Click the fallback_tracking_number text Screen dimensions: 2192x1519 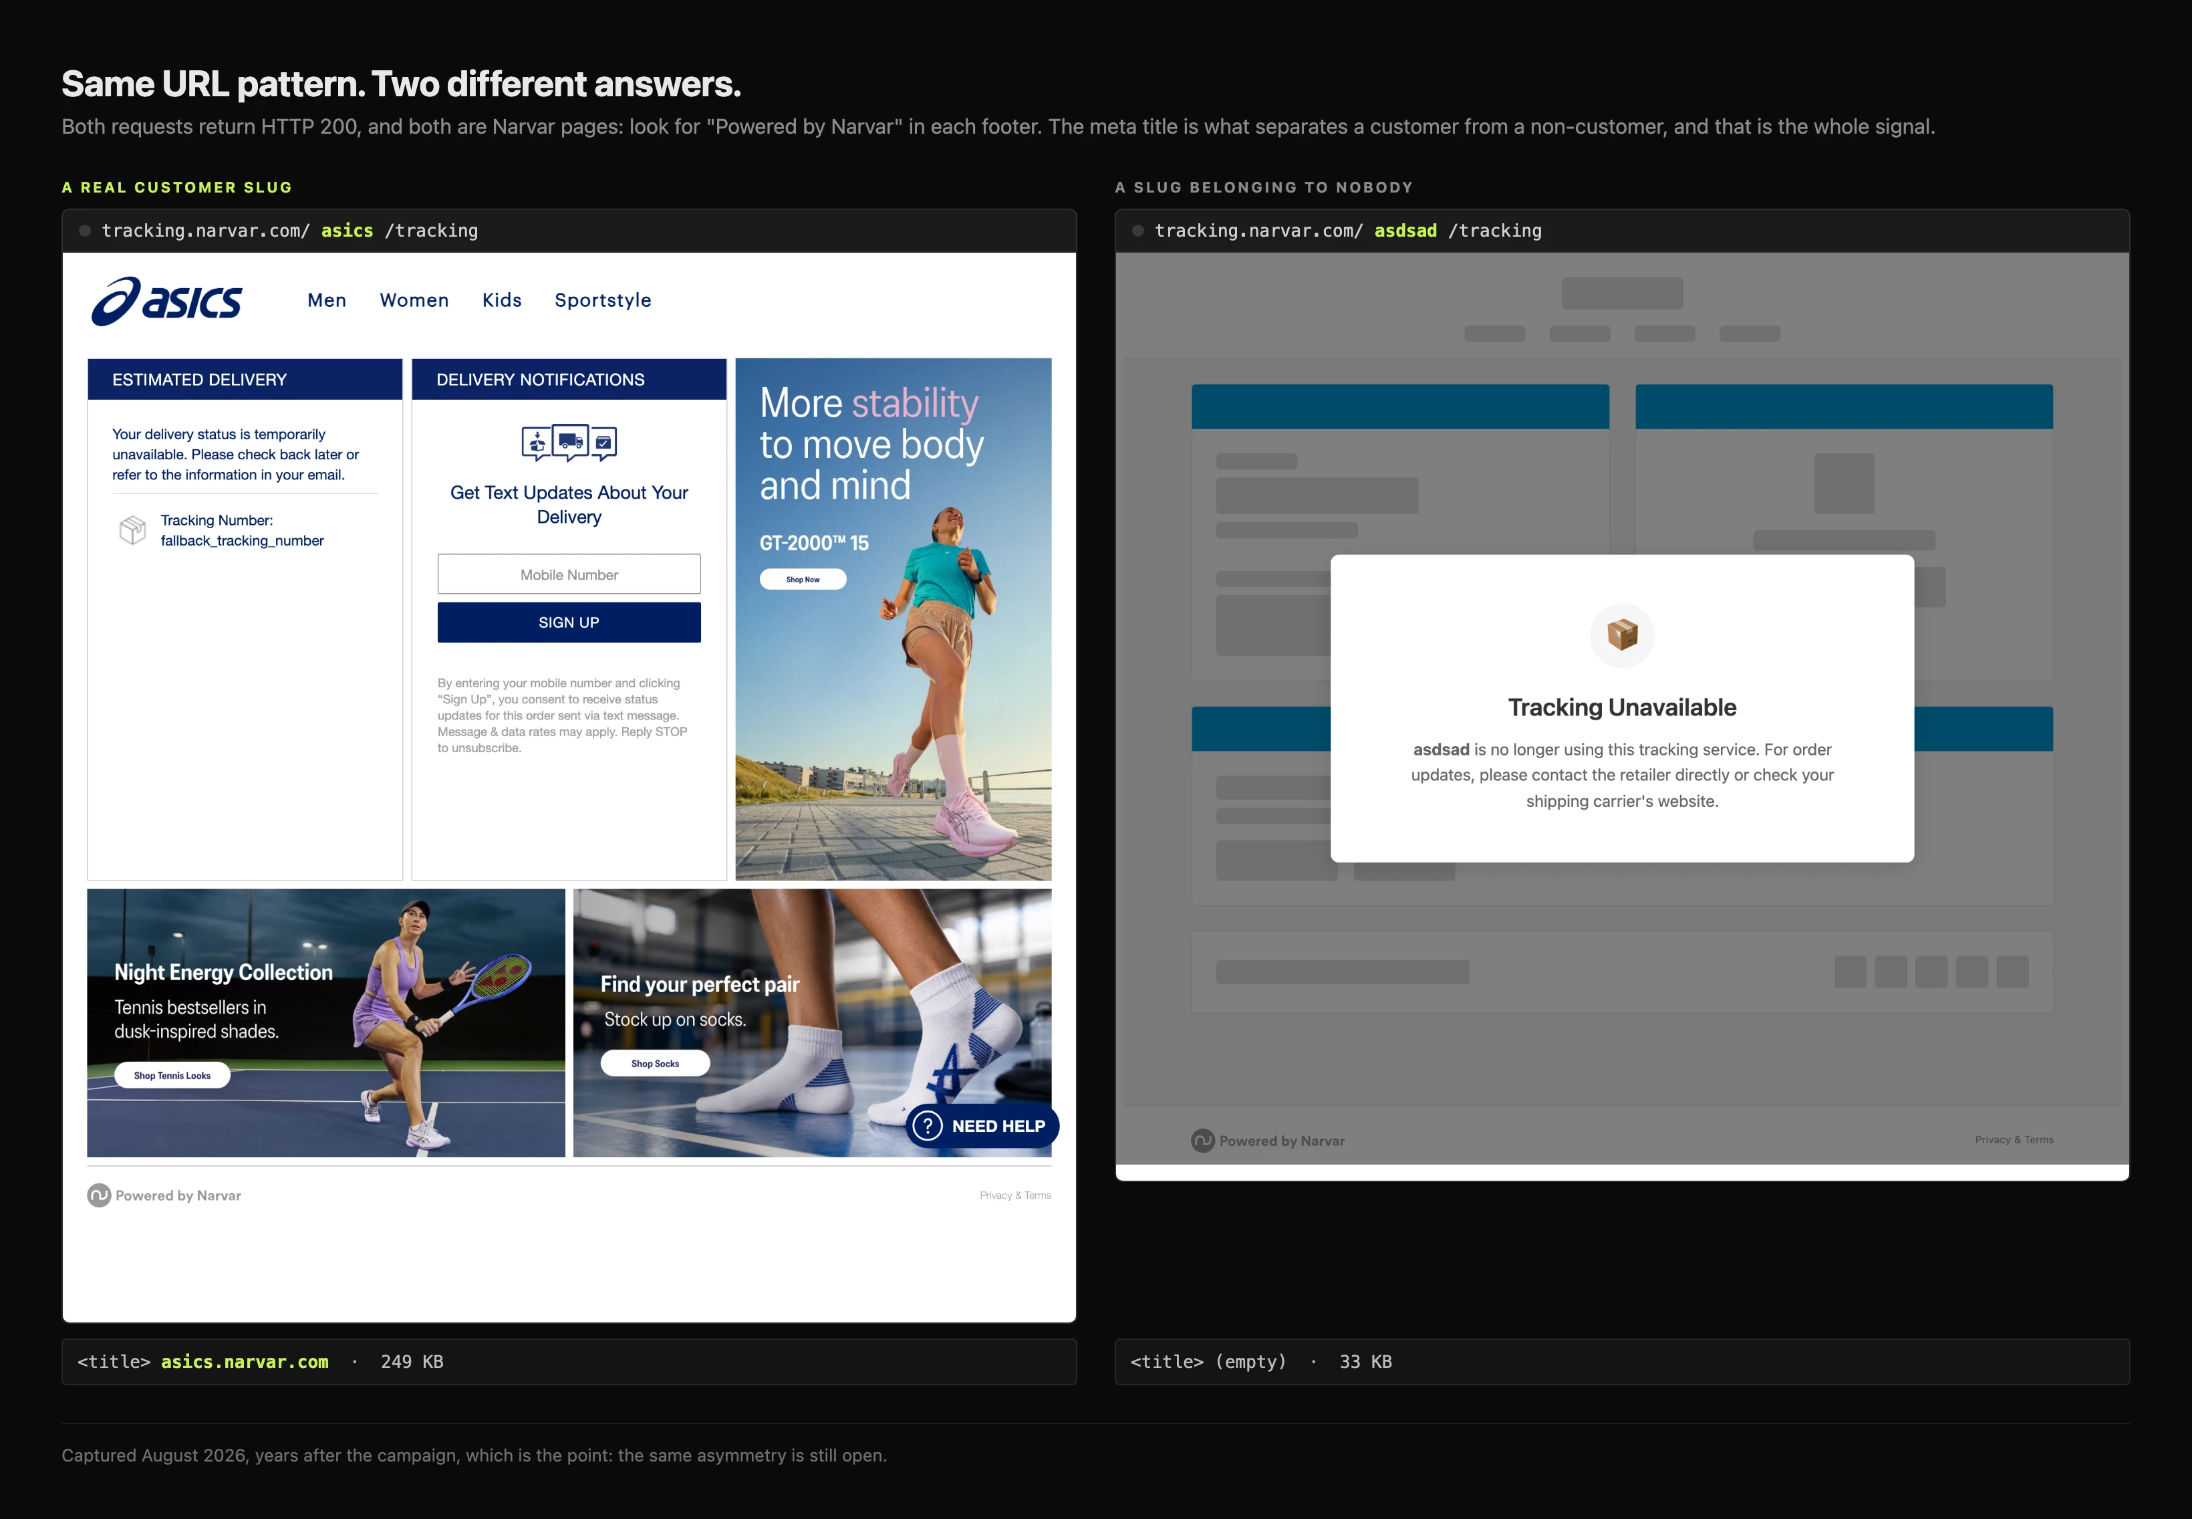[242, 541]
